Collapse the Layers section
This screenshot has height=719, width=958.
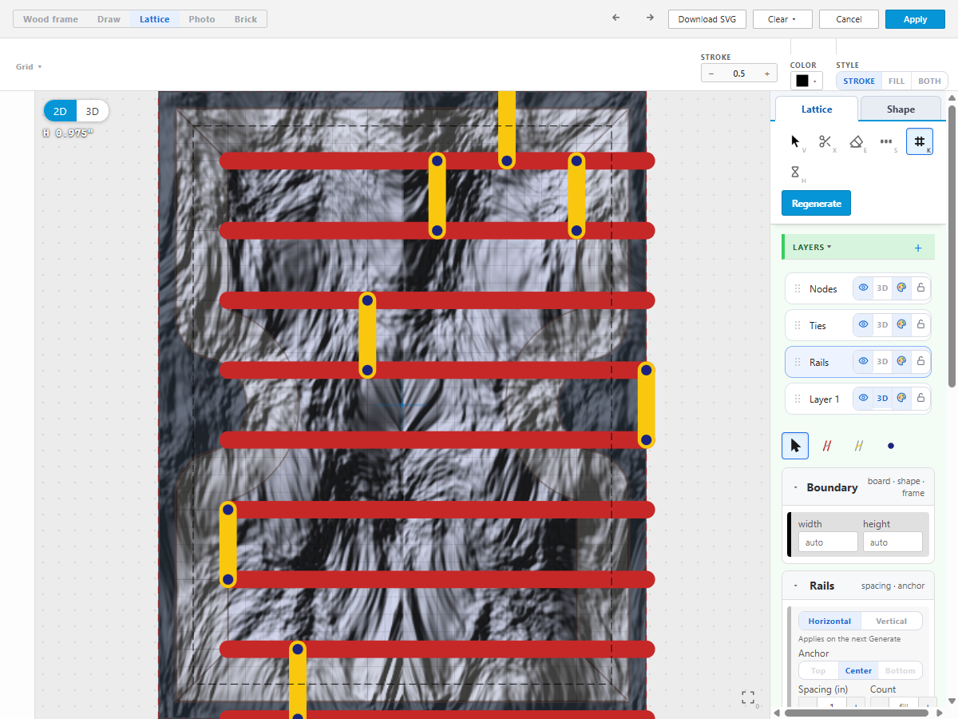click(812, 248)
